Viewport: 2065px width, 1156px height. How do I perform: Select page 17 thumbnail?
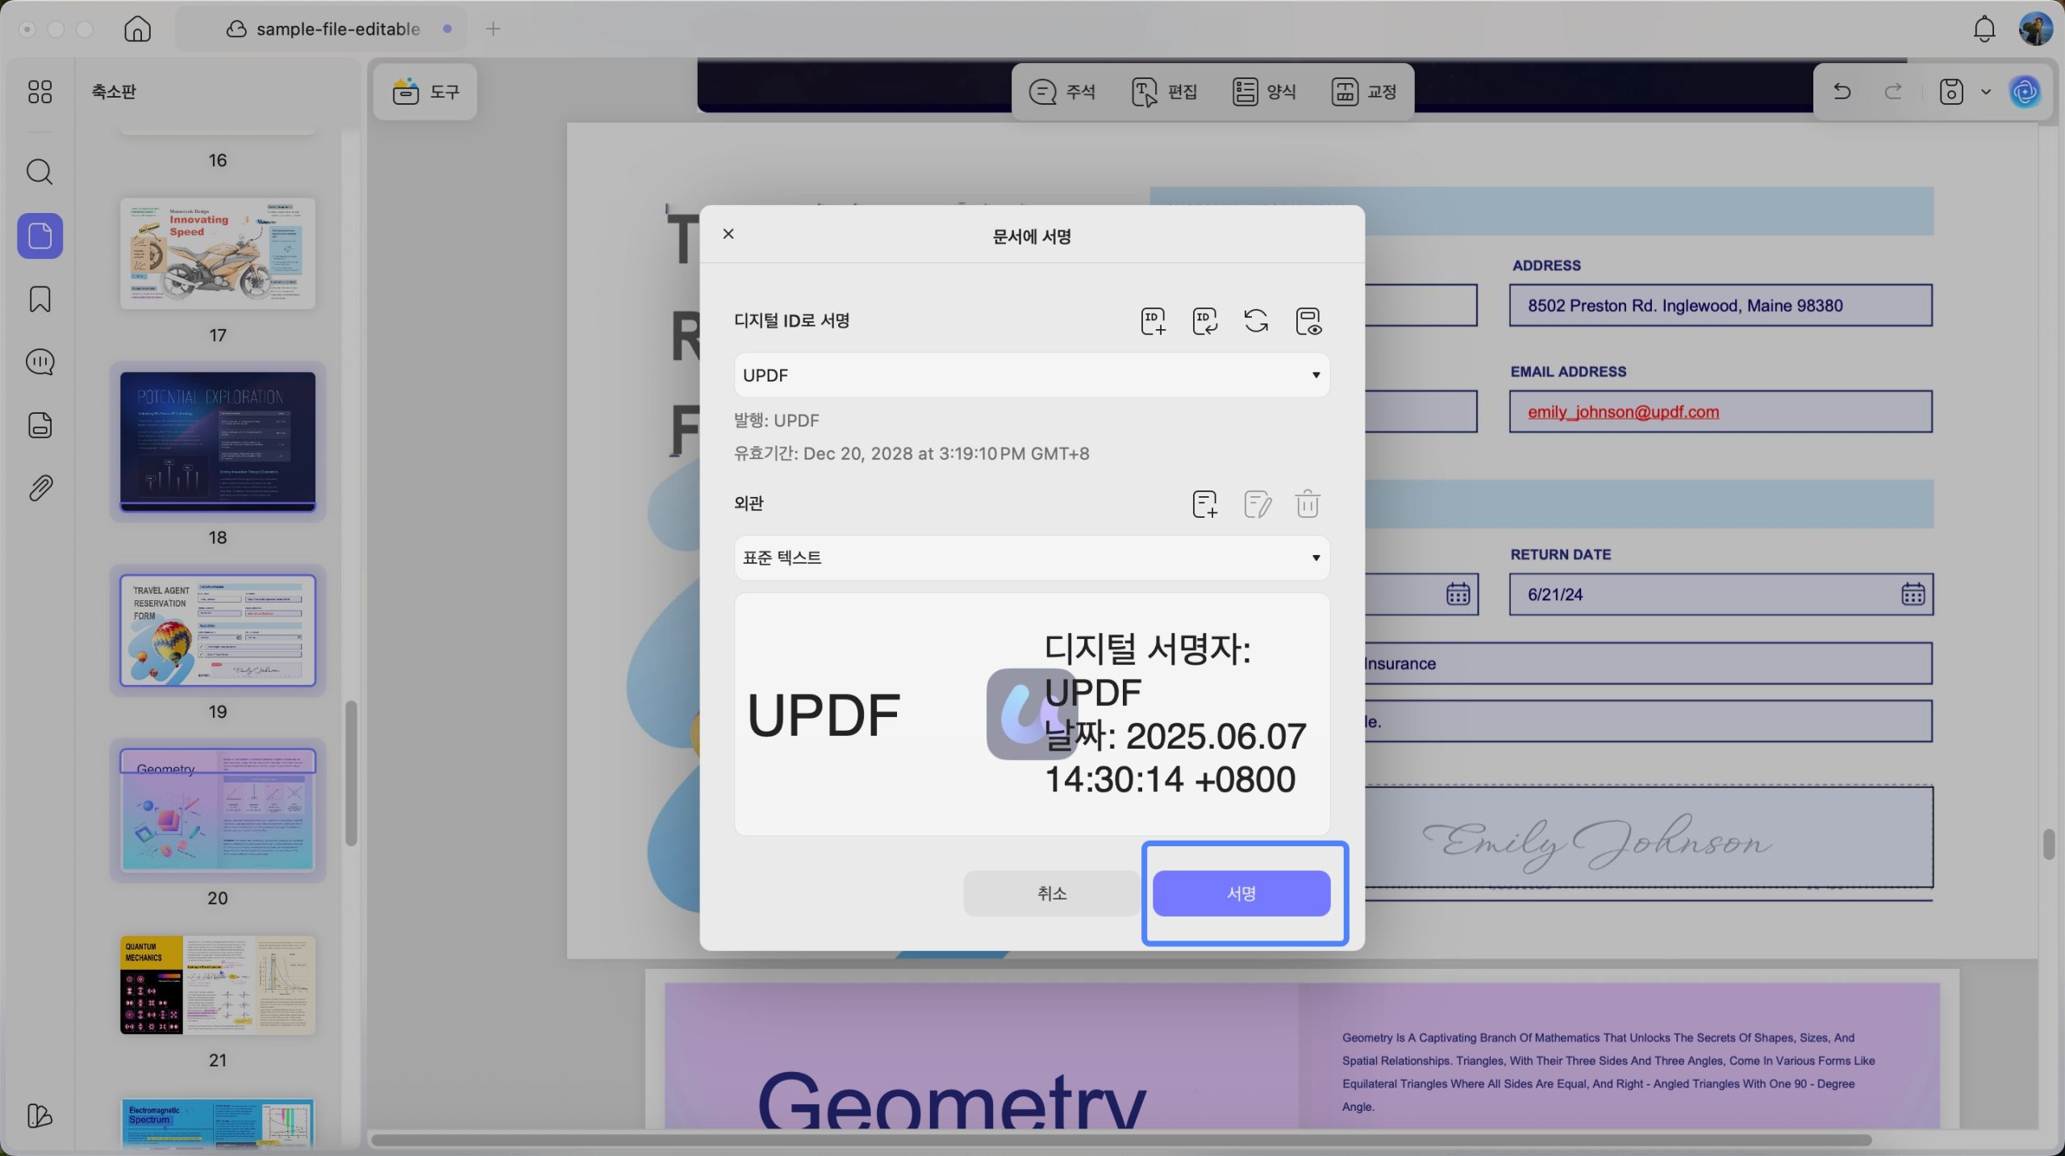coord(218,253)
